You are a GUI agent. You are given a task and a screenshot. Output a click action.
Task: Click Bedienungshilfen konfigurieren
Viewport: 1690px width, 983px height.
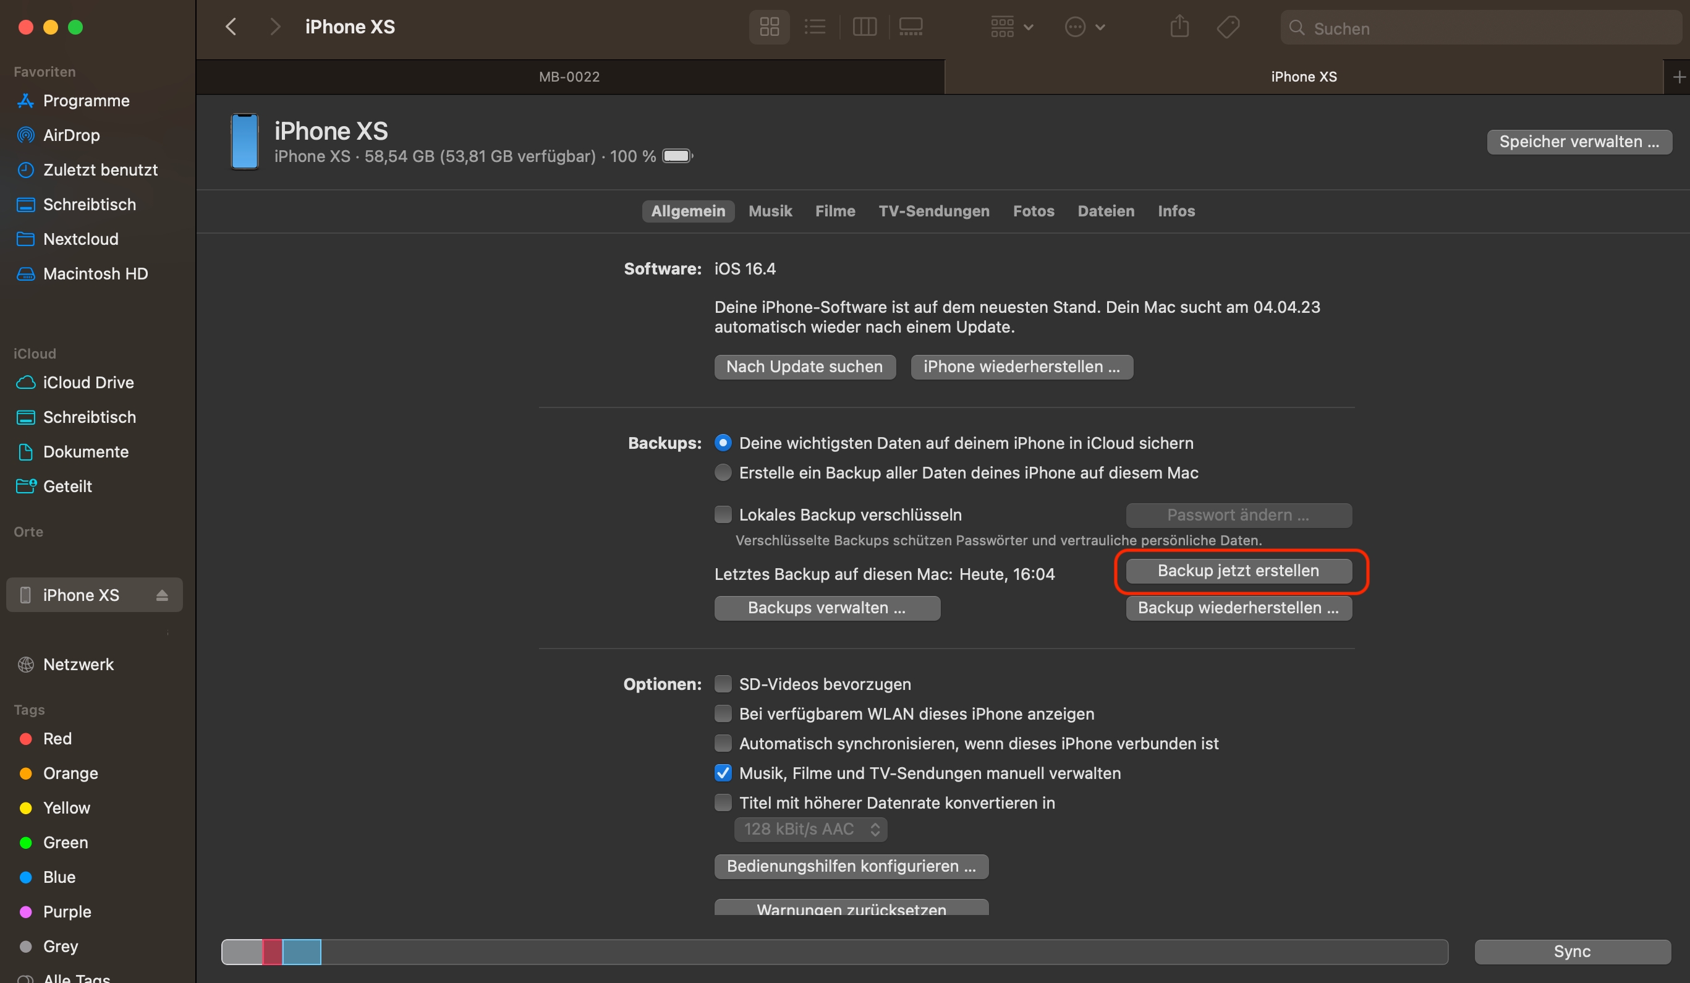click(852, 866)
